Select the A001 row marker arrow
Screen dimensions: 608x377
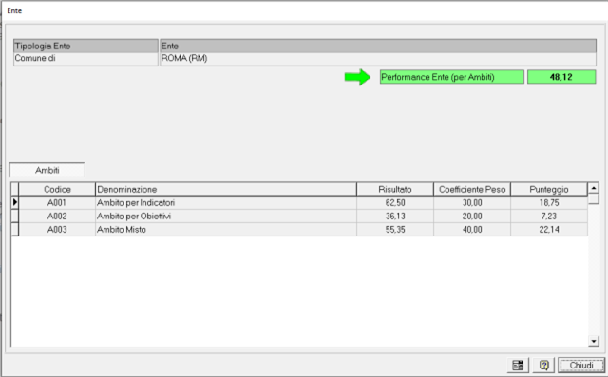point(15,202)
